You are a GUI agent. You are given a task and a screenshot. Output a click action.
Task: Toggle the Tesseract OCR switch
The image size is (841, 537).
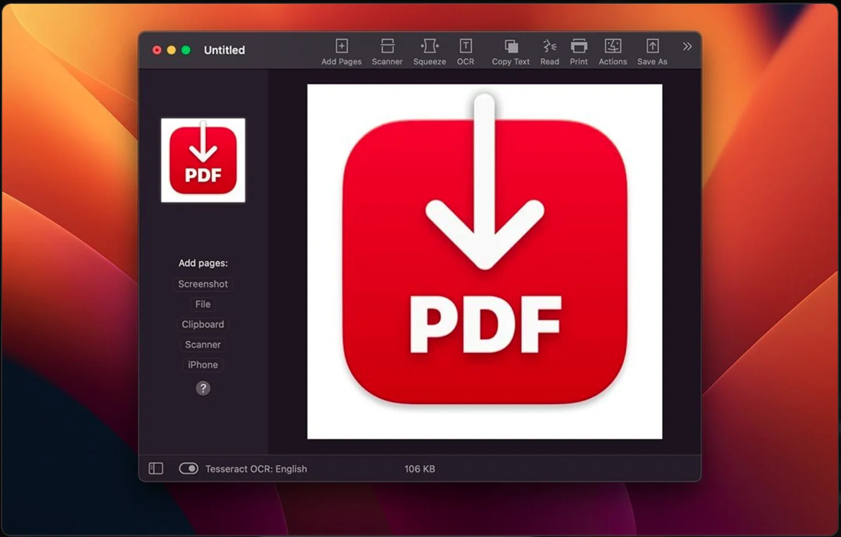[x=189, y=469]
